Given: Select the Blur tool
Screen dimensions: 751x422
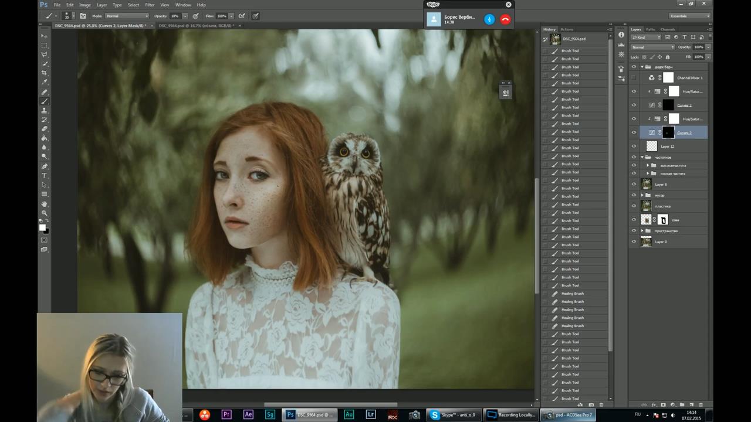Looking at the screenshot, I should tap(44, 147).
